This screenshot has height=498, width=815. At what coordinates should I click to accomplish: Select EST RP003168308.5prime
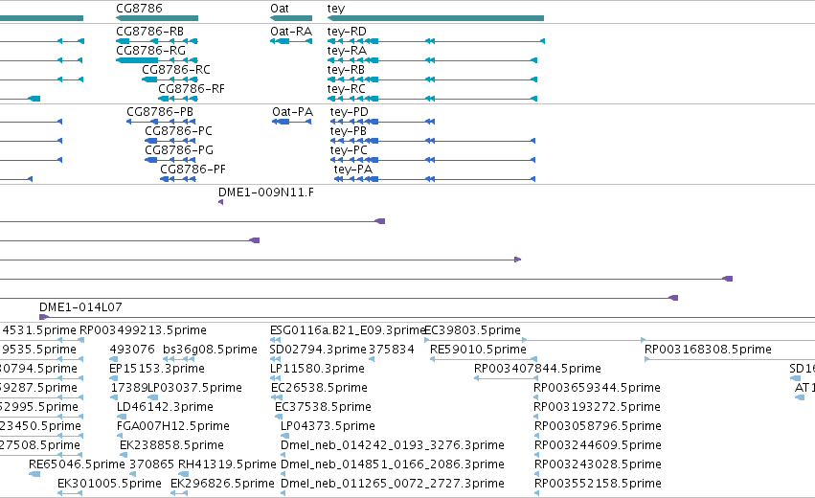pos(730,359)
